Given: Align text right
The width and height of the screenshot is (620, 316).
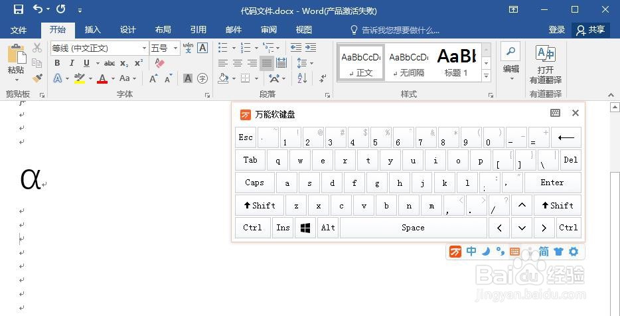Looking at the screenshot, I should 252,63.
